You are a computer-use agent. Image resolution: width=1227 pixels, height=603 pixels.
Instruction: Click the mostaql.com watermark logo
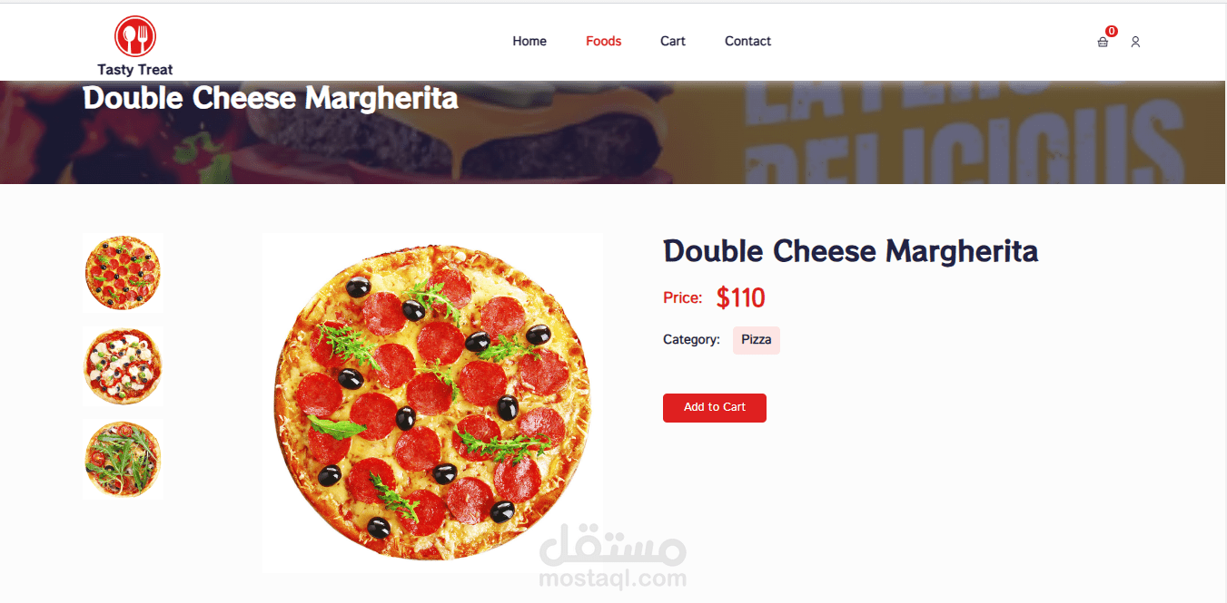[613, 556]
